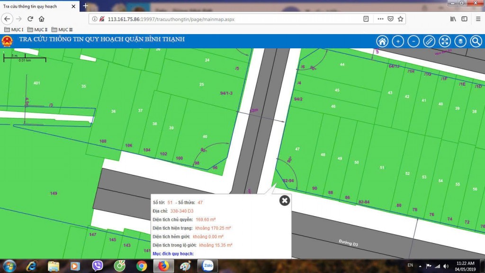Zoom in with the plus icon
This screenshot has width=485, height=273.
398,41
